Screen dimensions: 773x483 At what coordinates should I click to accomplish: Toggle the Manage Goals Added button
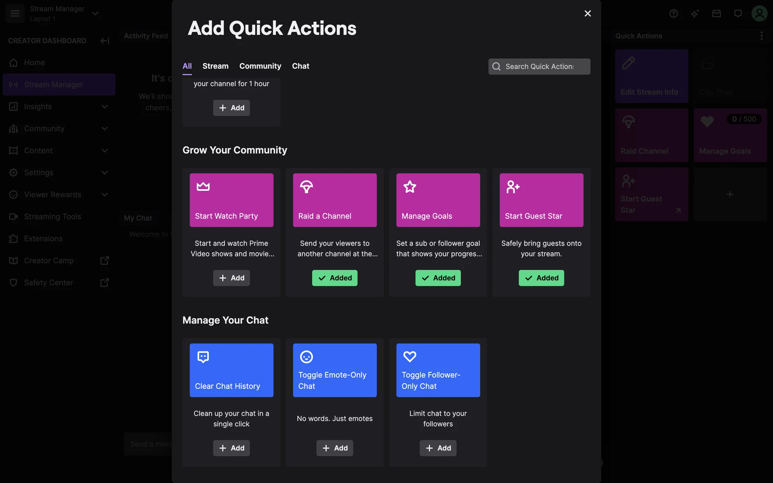[x=438, y=278]
